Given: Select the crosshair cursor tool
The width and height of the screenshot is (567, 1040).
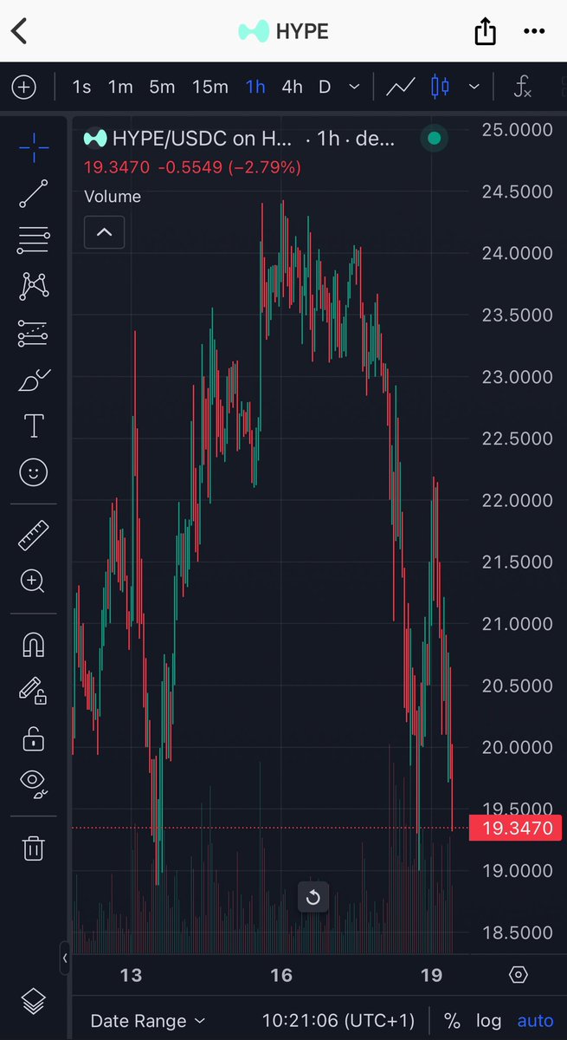Looking at the screenshot, I should [x=34, y=148].
